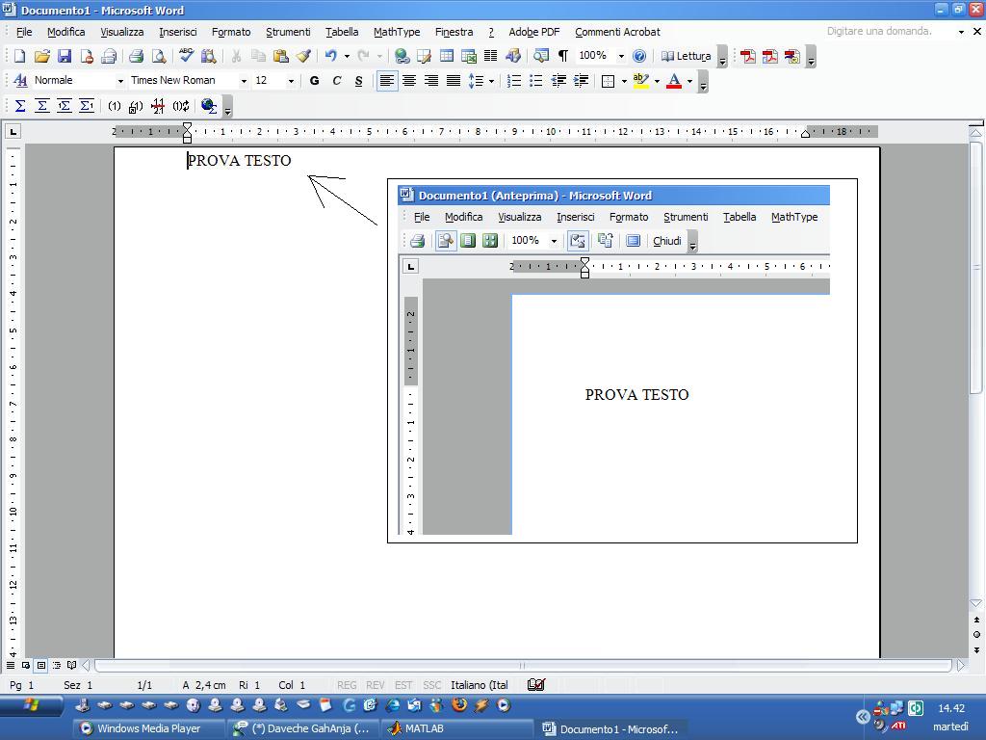Switch to MATLAB in the taskbar

pos(456,728)
